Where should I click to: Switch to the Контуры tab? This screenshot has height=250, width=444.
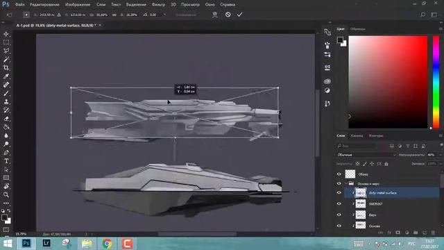[376, 136]
